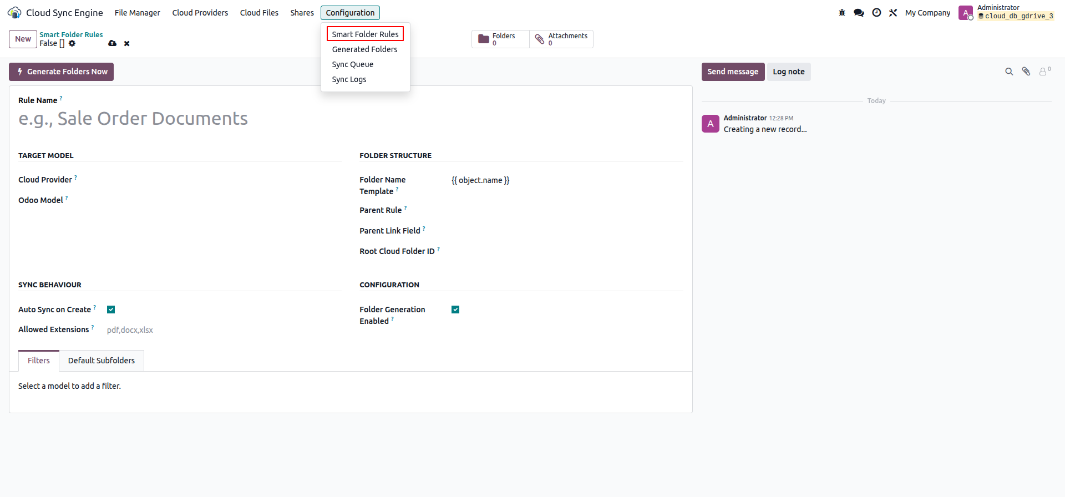Click the Cloud Sync Engine app logo
The width and height of the screenshot is (1065, 497).
point(14,13)
